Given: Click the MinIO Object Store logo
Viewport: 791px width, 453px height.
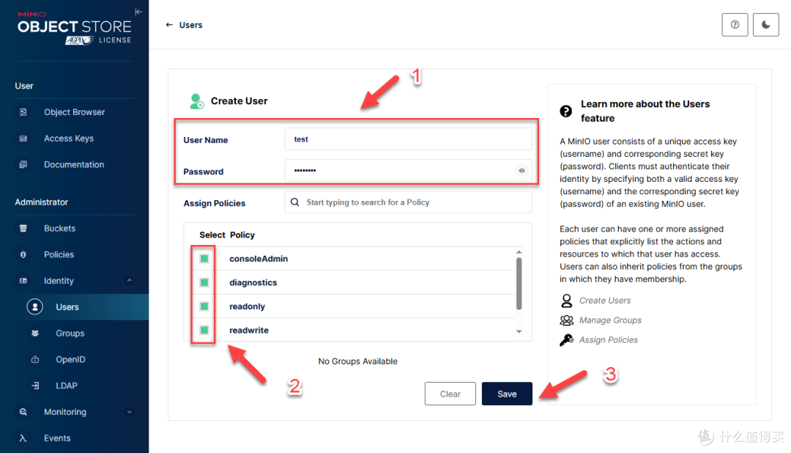Looking at the screenshot, I should [75, 29].
